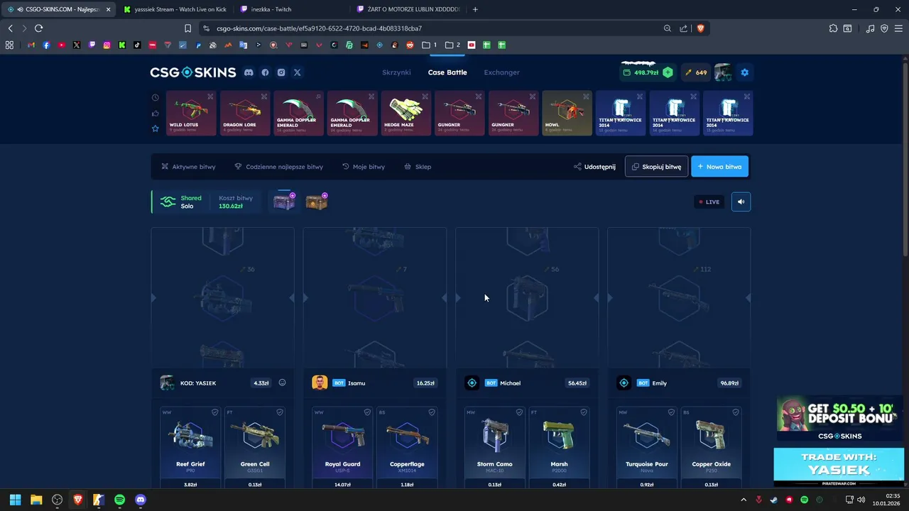Open the Copperflage XM1014 skin card

407,447
